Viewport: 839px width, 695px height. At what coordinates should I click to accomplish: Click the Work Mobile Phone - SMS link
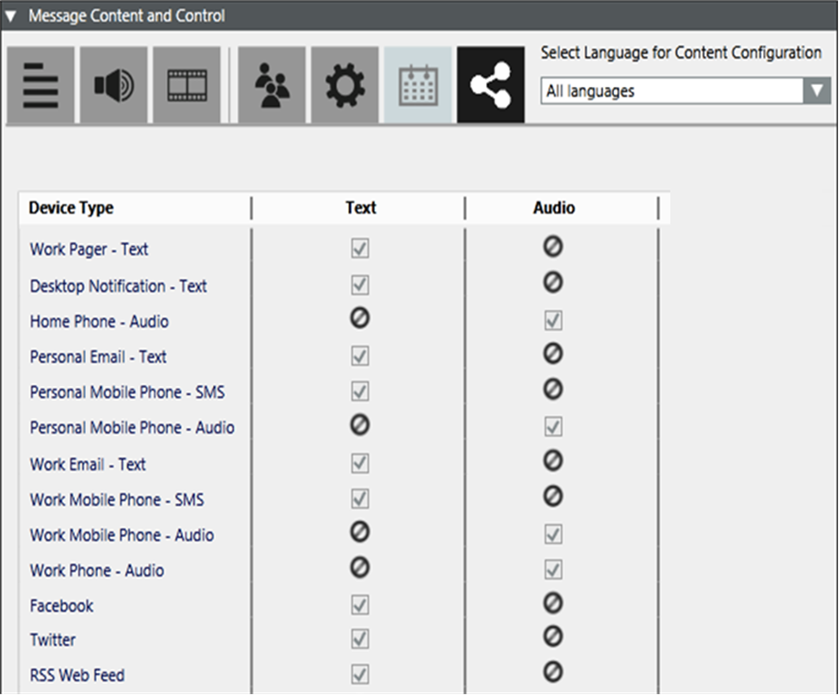(116, 499)
